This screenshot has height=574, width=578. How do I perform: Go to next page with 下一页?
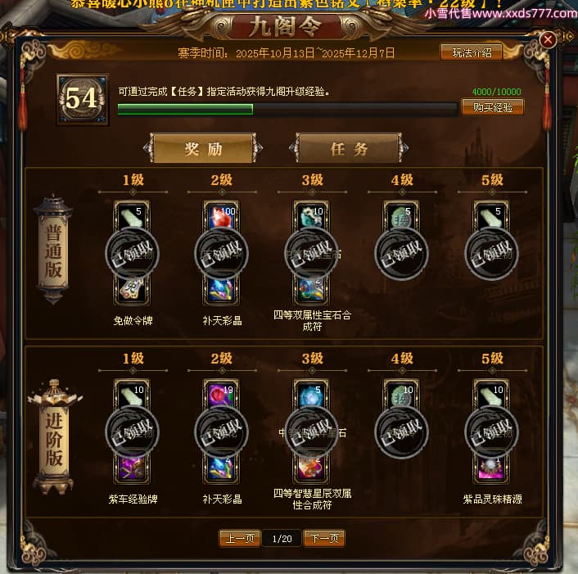324,538
